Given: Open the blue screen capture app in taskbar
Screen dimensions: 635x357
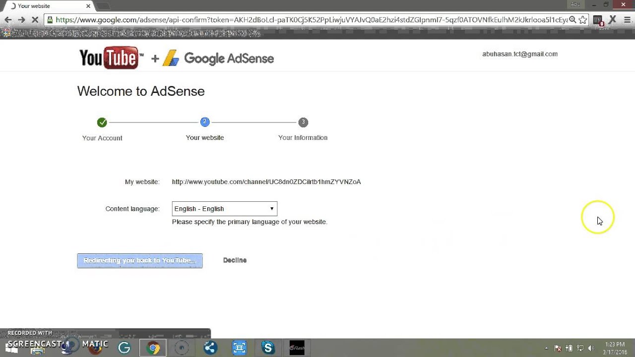Looking at the screenshot, I should click(239, 348).
